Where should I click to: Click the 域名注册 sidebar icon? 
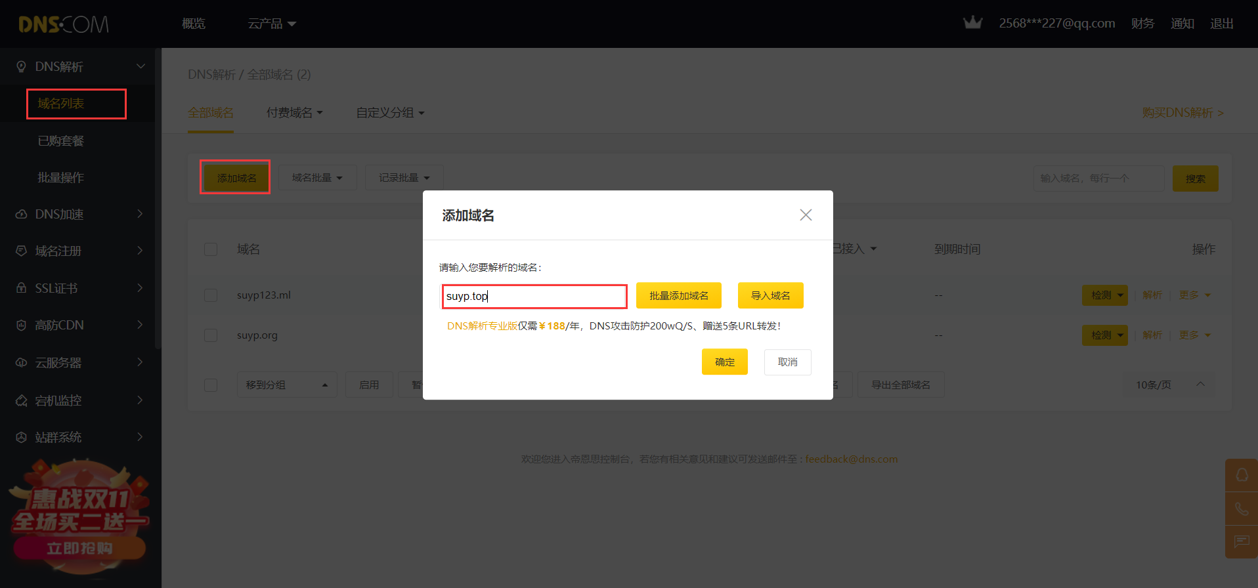click(21, 251)
